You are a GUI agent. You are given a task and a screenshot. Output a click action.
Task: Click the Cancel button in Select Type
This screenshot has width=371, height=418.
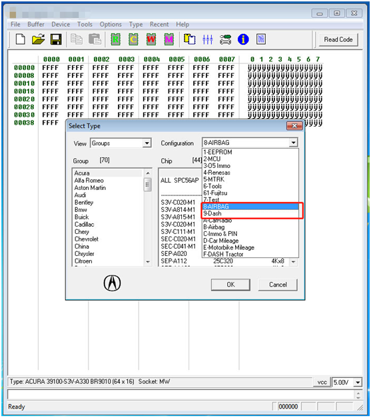(278, 285)
